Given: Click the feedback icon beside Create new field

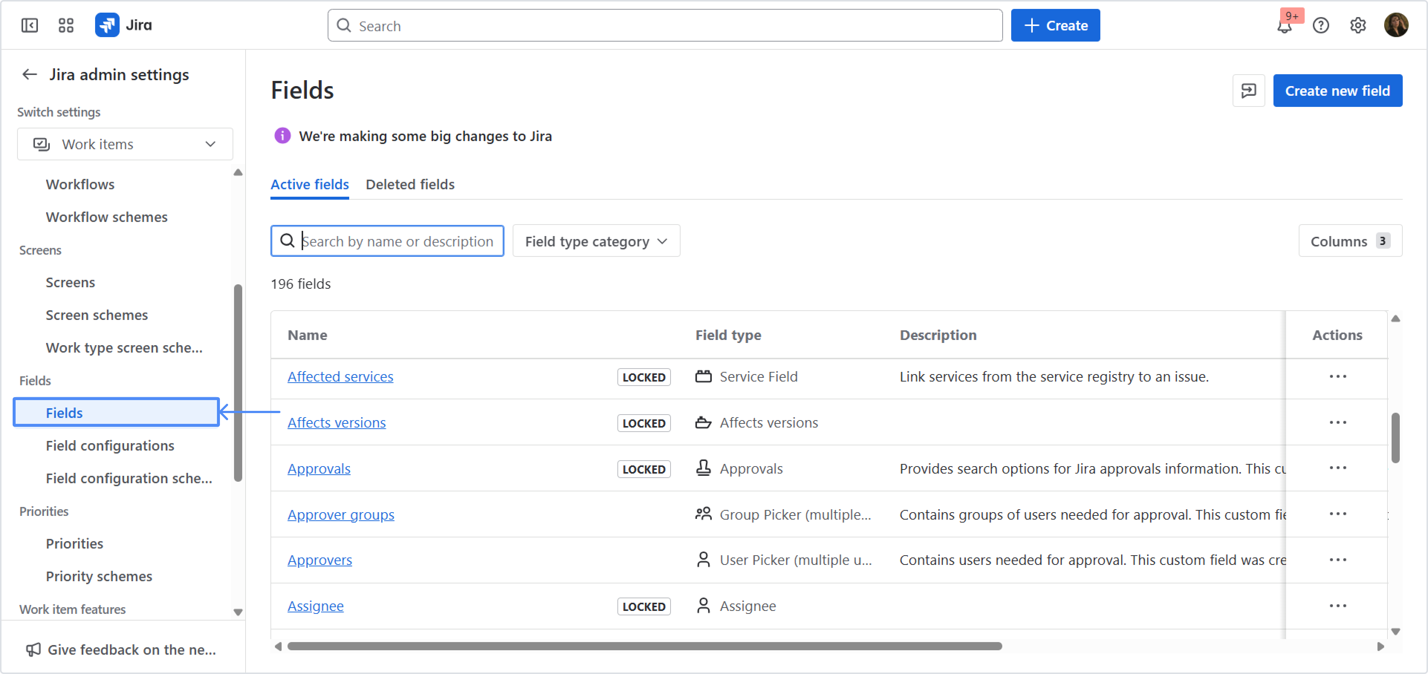Looking at the screenshot, I should (x=1249, y=91).
